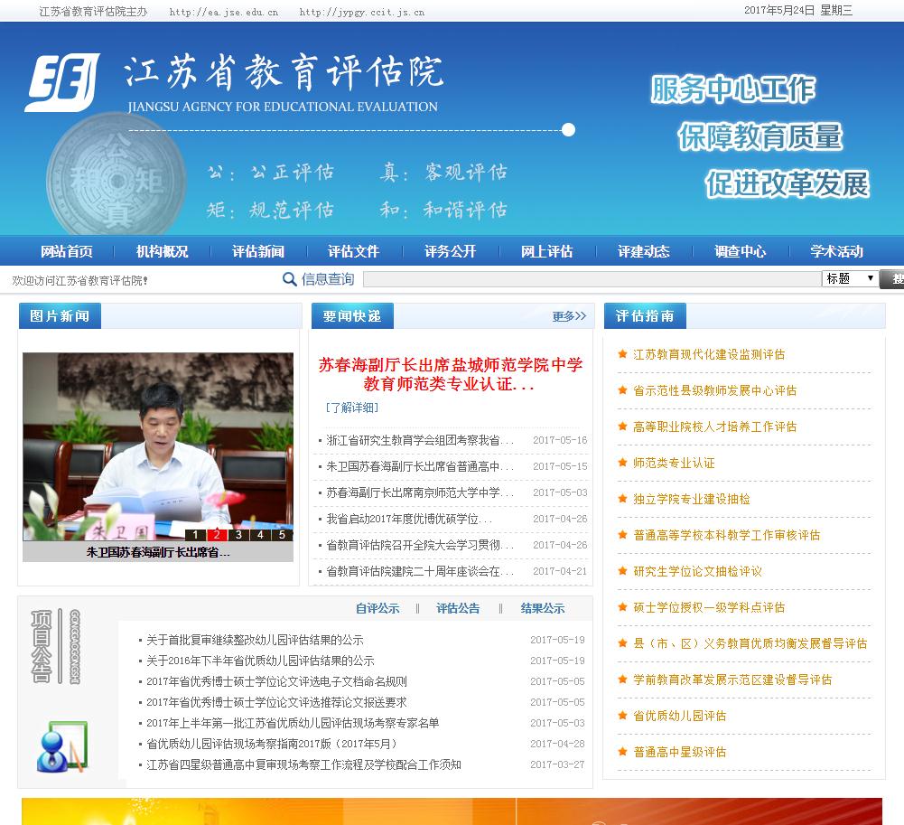Click the 搜 search button
Viewport: 904px width, 825px height.
pos(894,280)
